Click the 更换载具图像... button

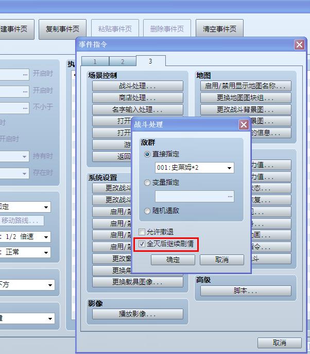pos(137,282)
